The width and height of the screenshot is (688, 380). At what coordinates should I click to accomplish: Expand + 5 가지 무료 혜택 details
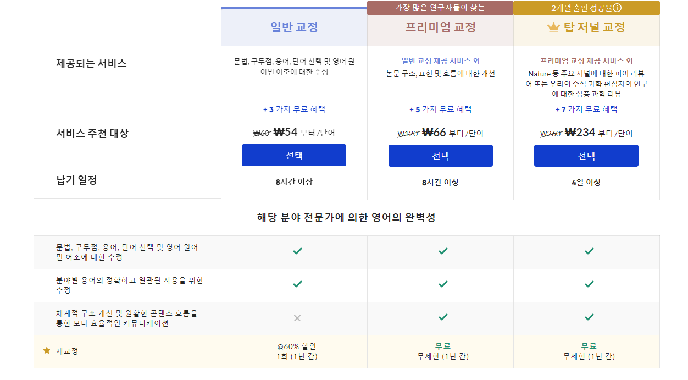[441, 109]
